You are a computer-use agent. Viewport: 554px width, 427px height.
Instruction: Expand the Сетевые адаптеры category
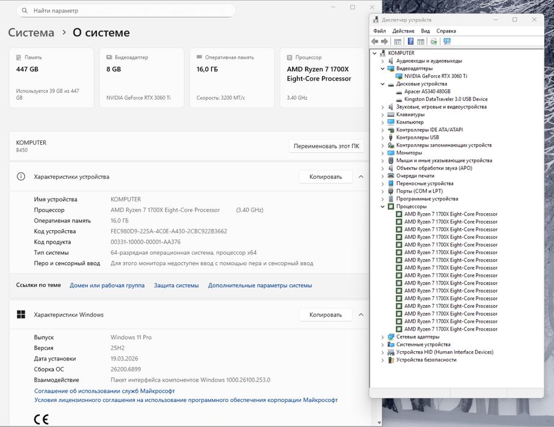[x=383, y=337]
